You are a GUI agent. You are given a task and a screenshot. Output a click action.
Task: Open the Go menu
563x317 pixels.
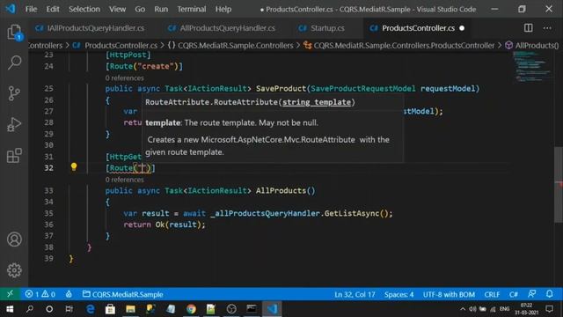140,9
